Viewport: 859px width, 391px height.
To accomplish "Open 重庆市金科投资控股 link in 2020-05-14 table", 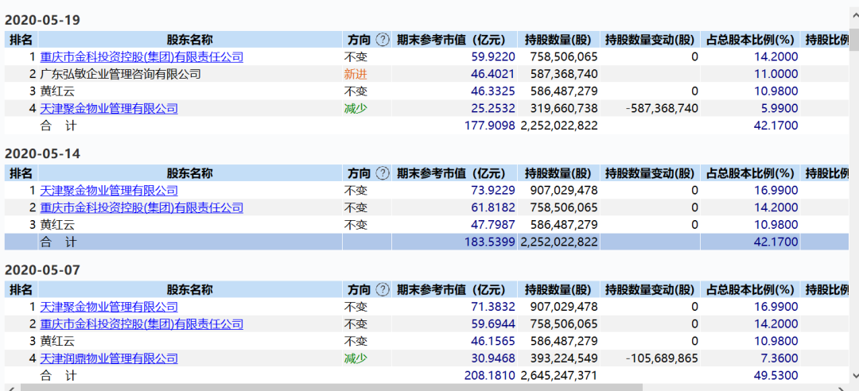I will [x=142, y=207].
